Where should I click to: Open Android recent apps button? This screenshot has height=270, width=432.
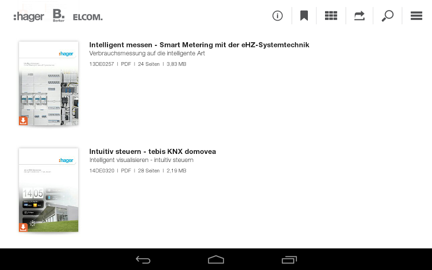click(289, 260)
